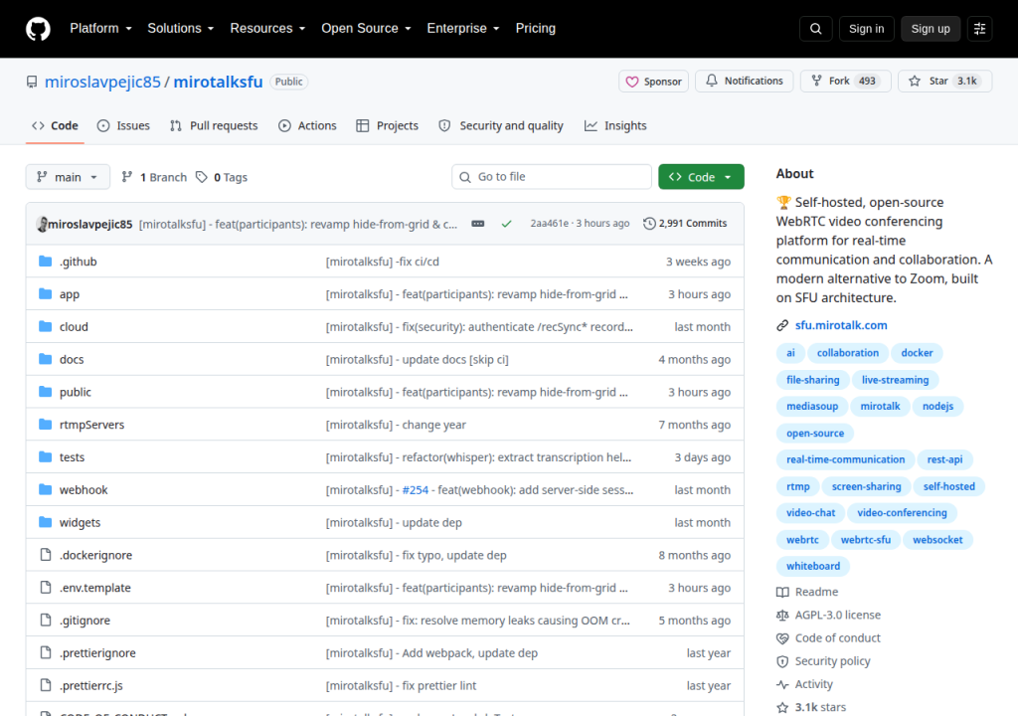Open the main branch selector dropdown

[x=68, y=177]
